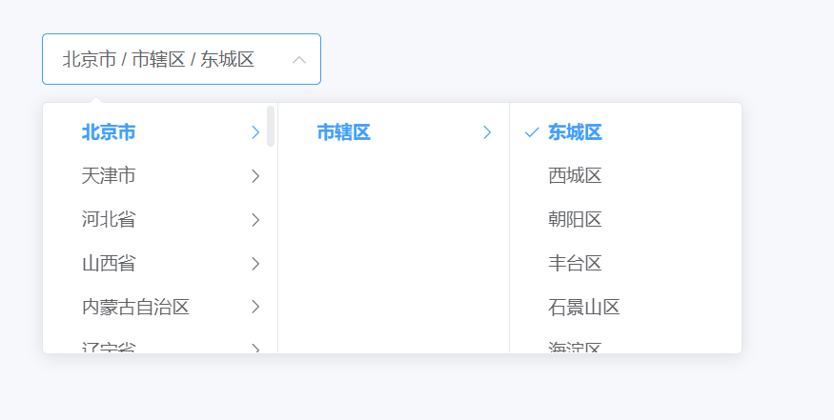Click the arrow beside 天津市
The height and width of the screenshot is (420, 834).
pyautogui.click(x=255, y=176)
